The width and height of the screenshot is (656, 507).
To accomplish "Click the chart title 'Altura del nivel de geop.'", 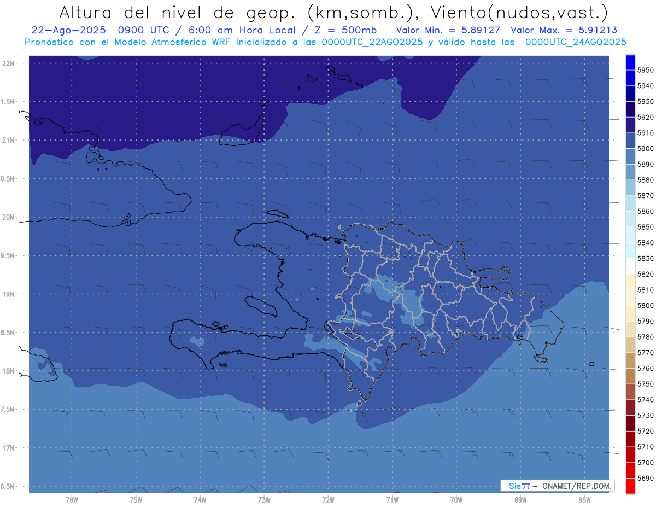I will coord(177,12).
